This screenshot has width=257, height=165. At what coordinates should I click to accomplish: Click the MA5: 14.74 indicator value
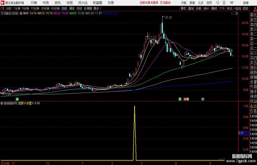pos(30,13)
